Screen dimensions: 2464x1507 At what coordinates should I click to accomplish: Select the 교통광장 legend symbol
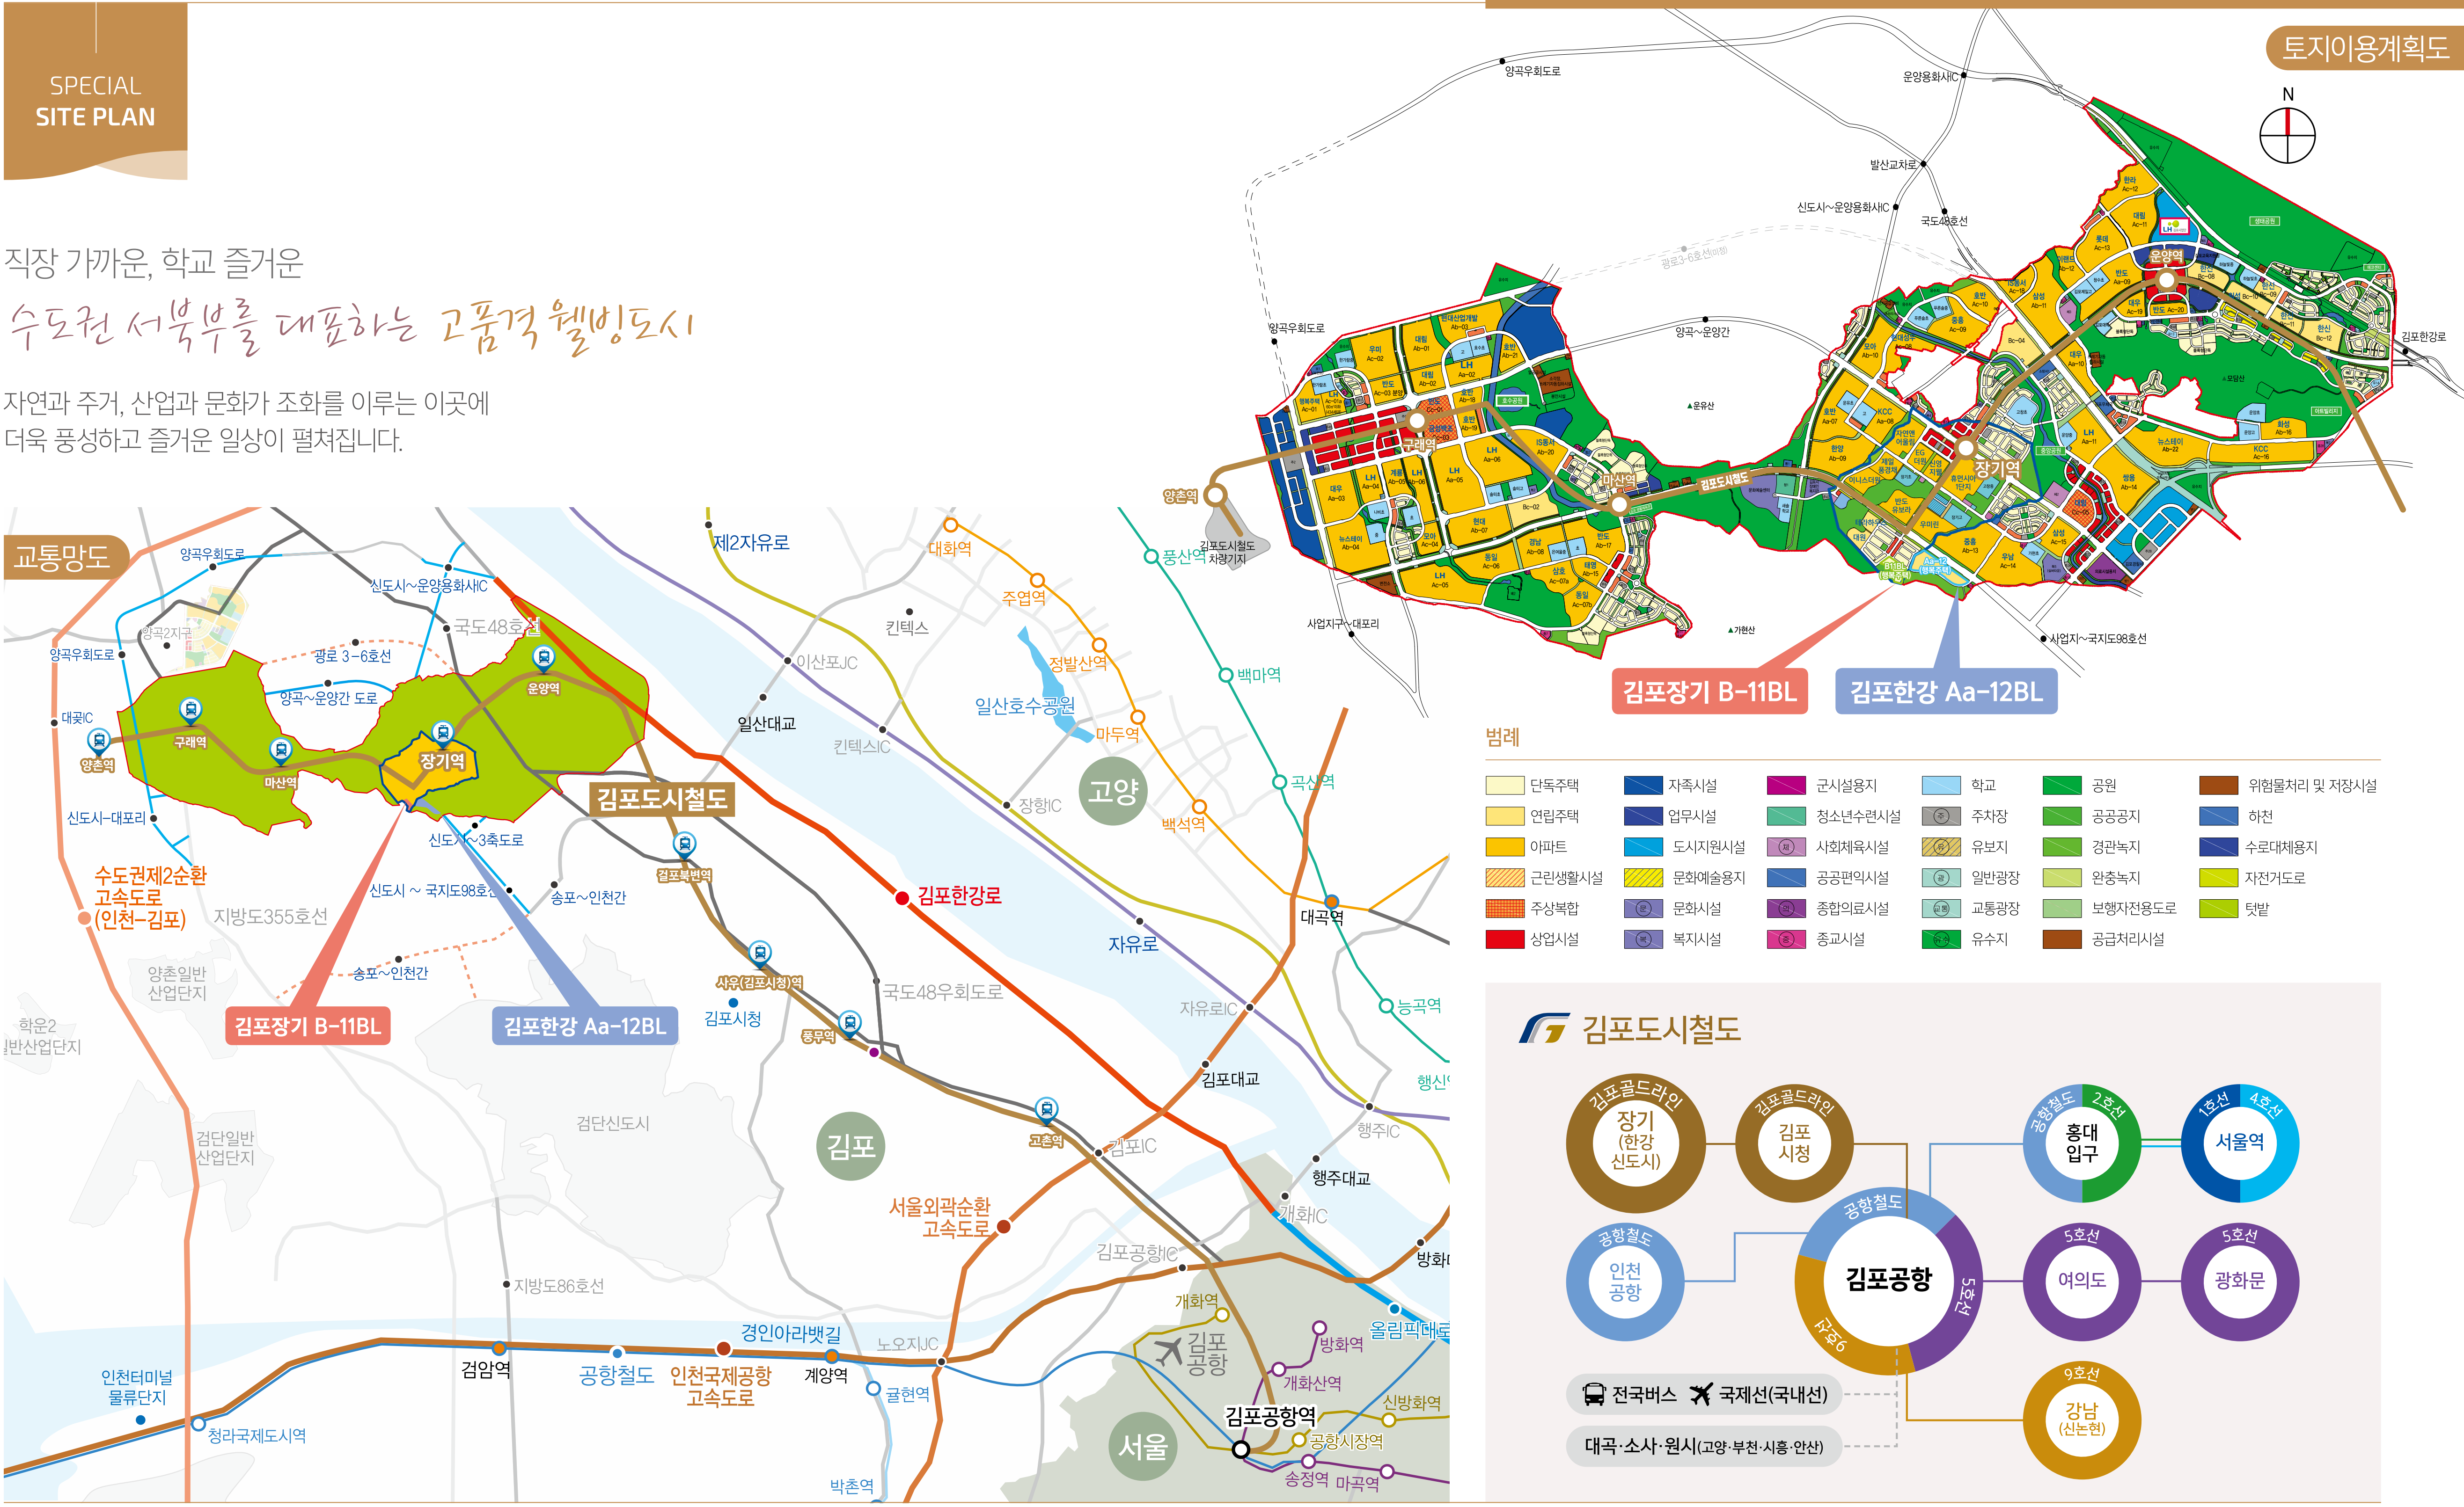(1941, 910)
